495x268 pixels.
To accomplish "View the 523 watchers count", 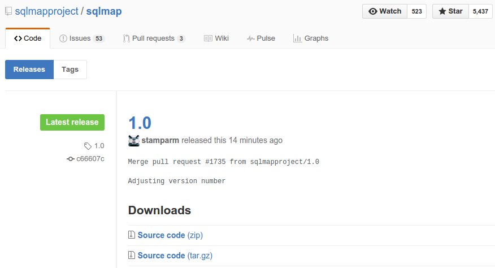I will 416,11.
